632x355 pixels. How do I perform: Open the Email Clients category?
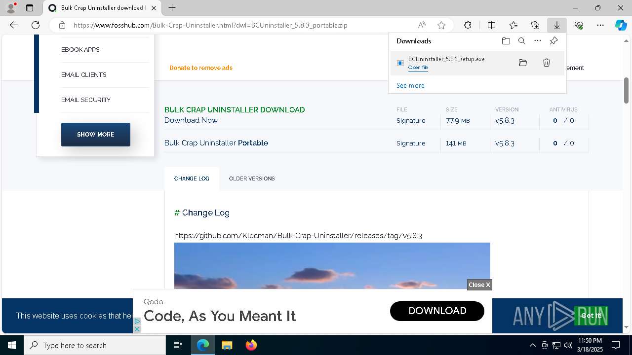click(x=84, y=75)
